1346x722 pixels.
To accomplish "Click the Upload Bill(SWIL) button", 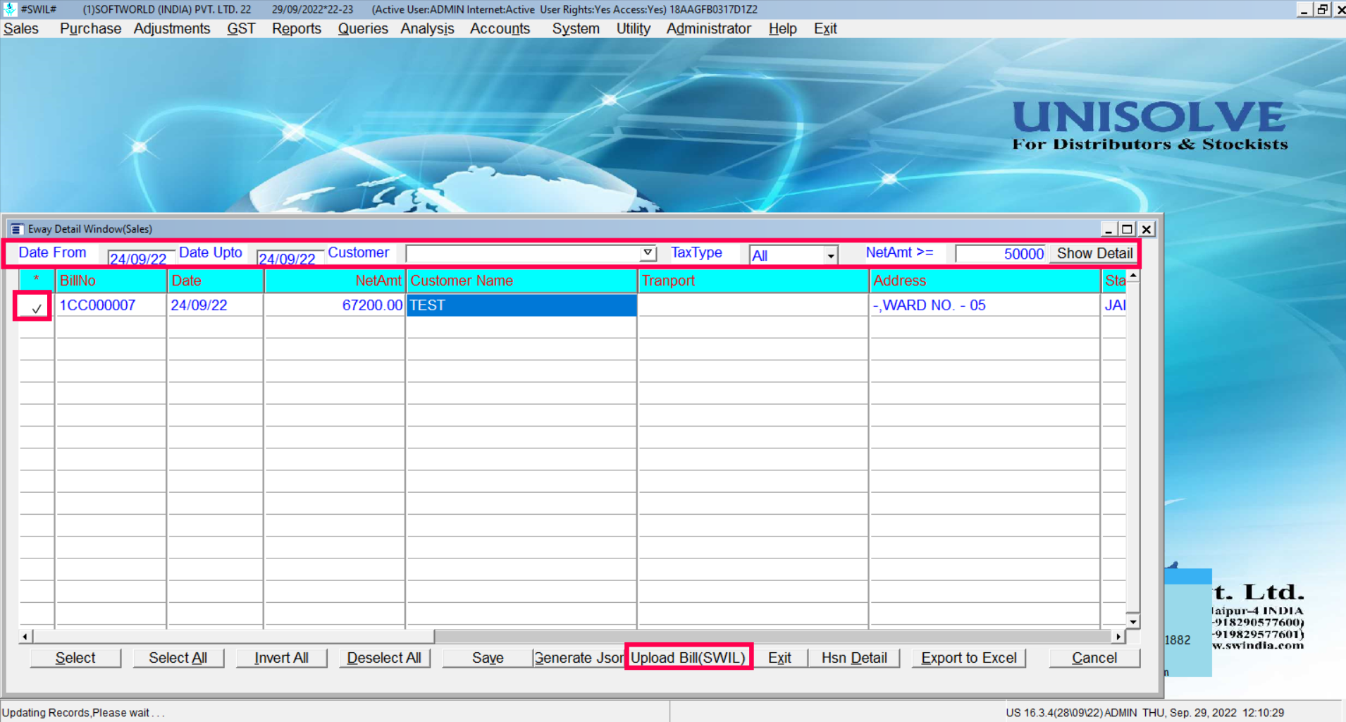I will pyautogui.click(x=688, y=658).
